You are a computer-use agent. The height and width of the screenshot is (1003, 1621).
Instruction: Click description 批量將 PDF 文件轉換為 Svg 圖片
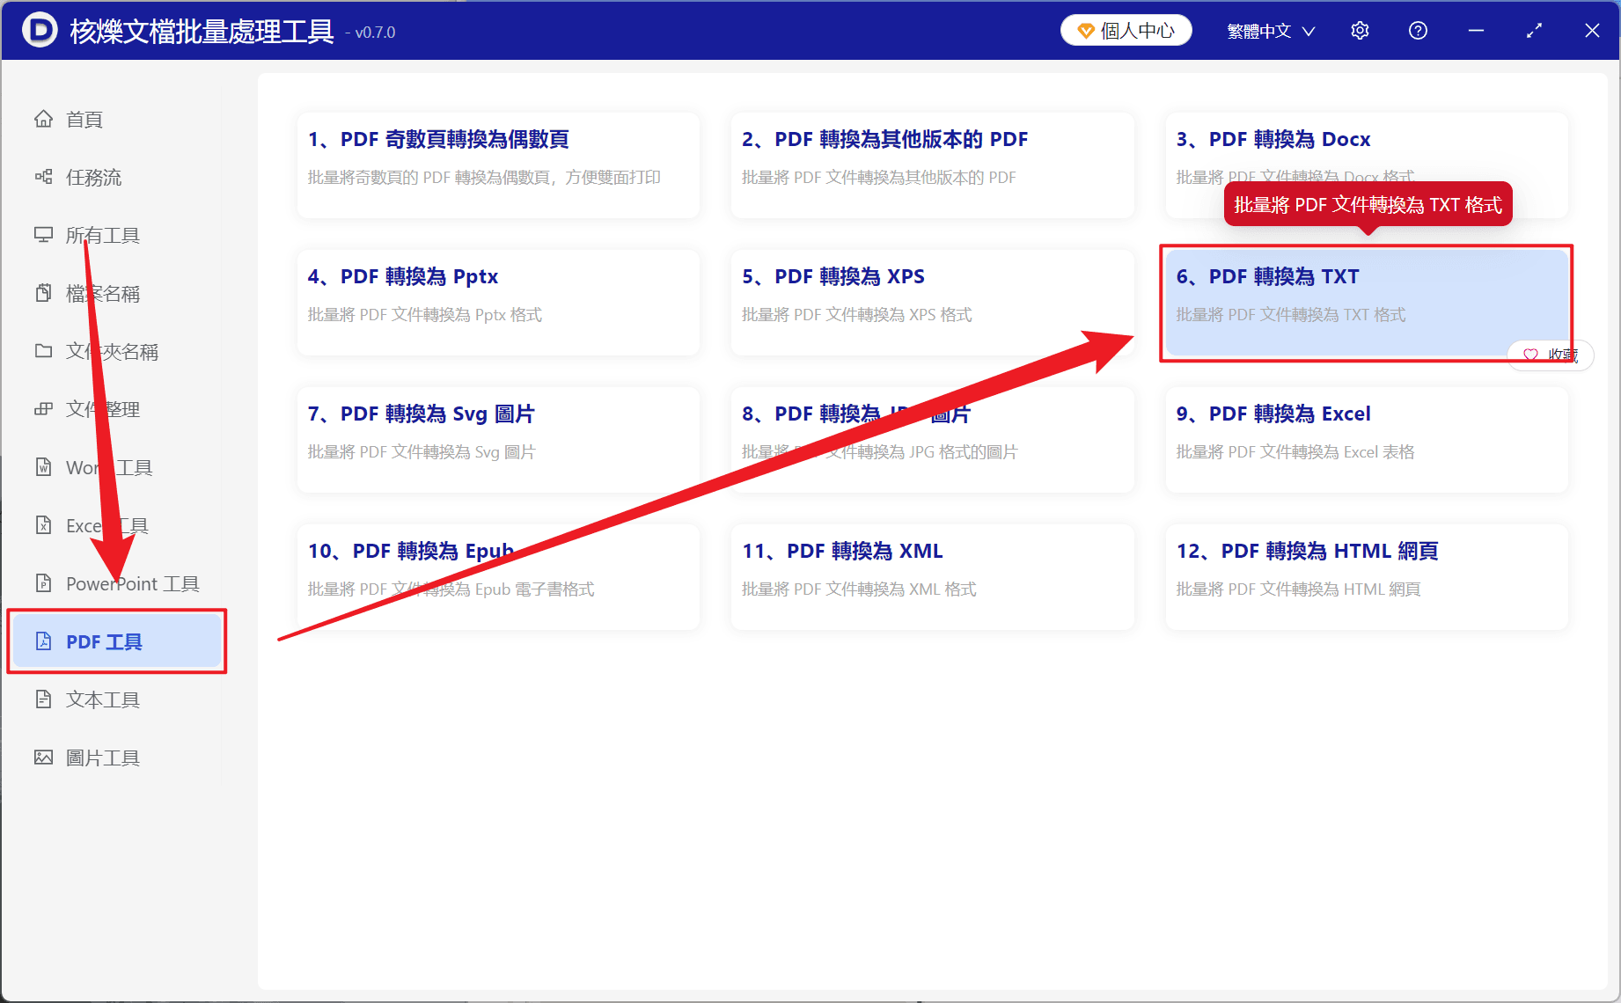422,451
